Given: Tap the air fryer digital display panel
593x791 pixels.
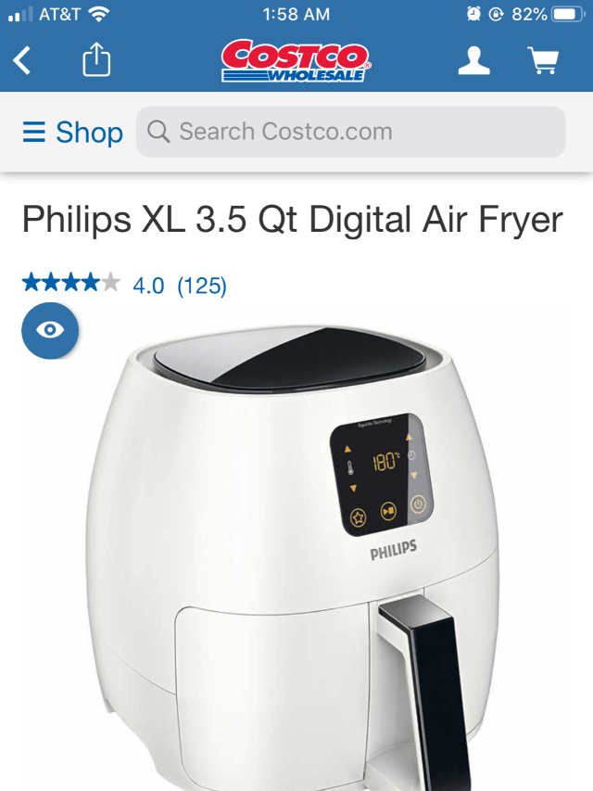Looking at the screenshot, I should (381, 475).
